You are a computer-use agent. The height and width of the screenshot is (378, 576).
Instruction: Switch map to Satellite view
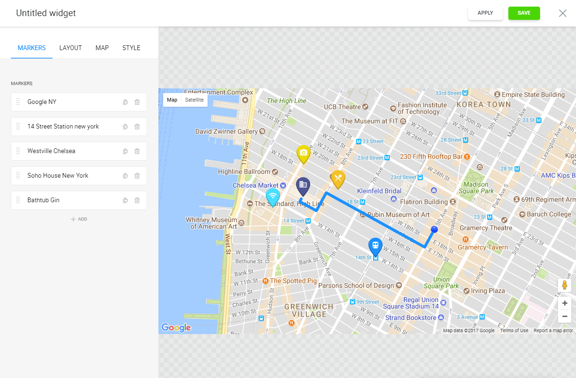(194, 100)
